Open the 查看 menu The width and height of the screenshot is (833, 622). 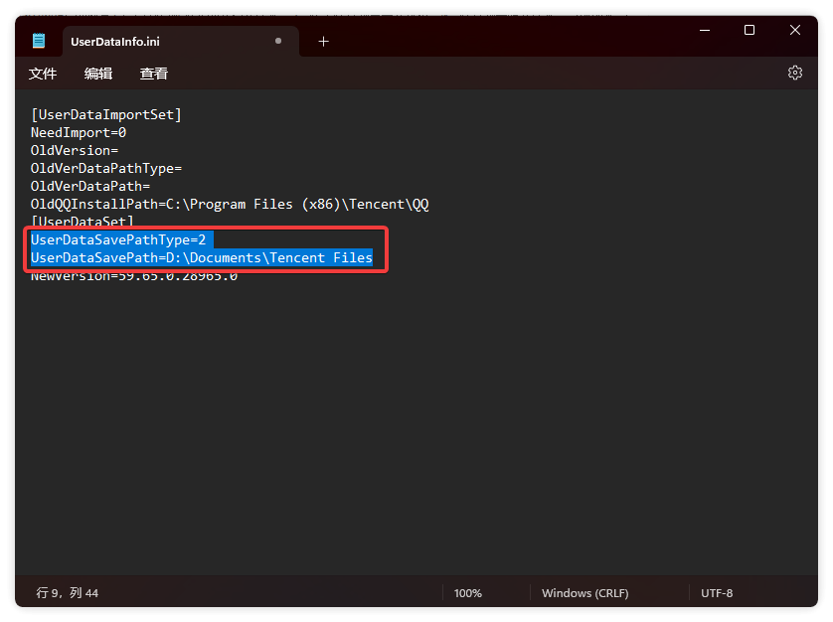tap(154, 74)
